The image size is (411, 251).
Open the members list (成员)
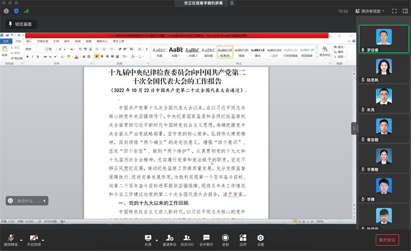coord(187,240)
